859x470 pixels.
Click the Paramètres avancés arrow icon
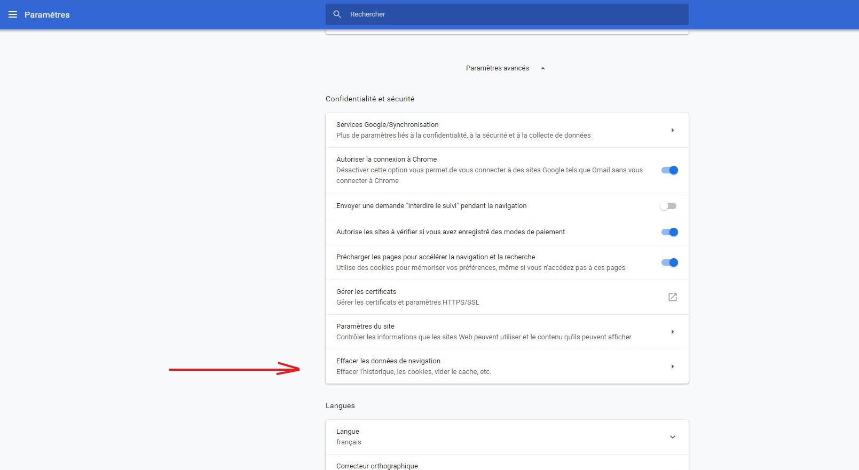point(542,68)
